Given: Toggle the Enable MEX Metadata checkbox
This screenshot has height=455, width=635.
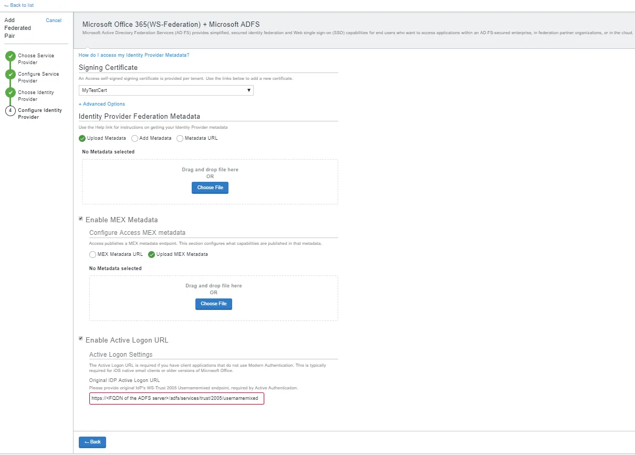Looking at the screenshot, I should click(81, 219).
